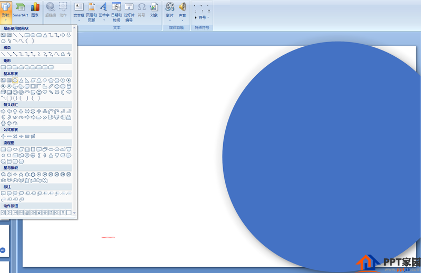Pick the Wave banner shape
Screen dimensions: 421x273
pyautogui.click(x=39, y=180)
